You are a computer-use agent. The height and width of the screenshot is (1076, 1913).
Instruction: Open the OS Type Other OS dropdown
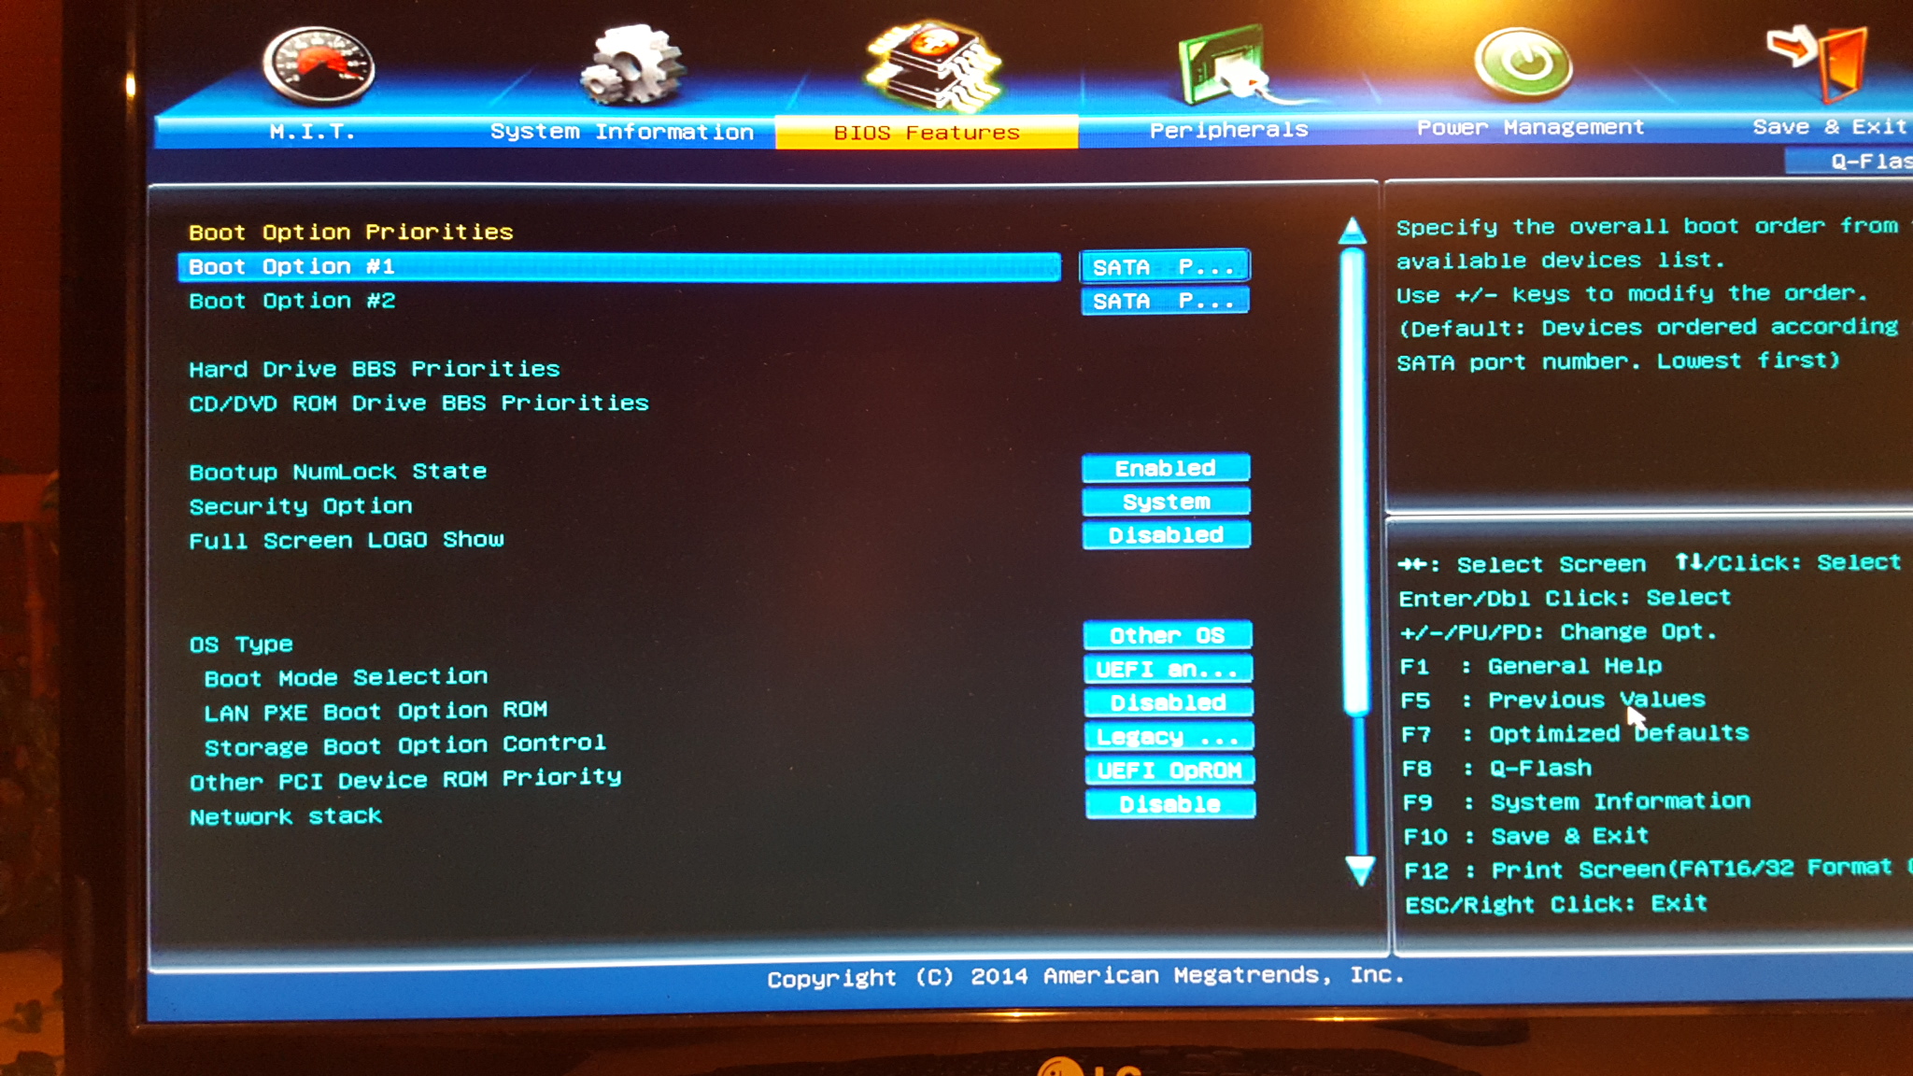tap(1167, 636)
